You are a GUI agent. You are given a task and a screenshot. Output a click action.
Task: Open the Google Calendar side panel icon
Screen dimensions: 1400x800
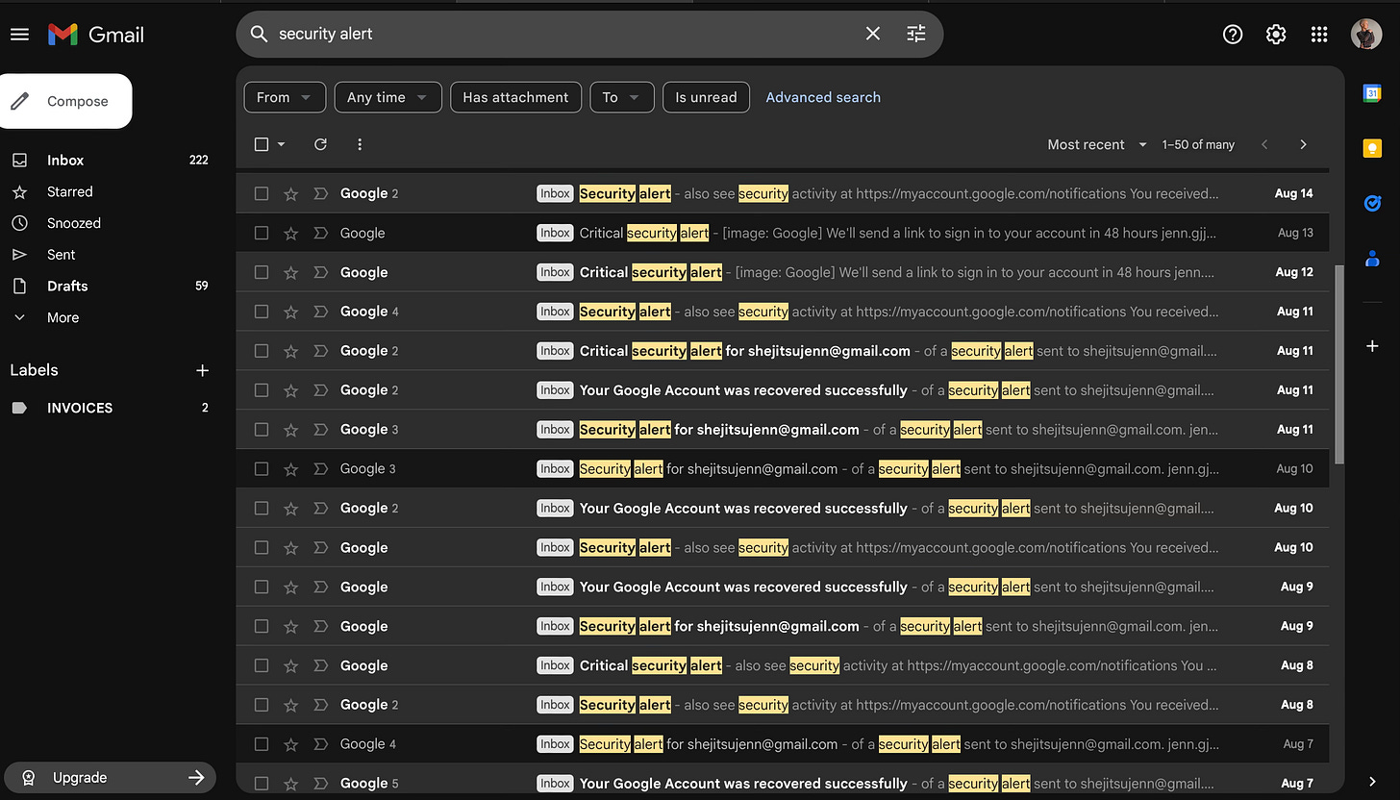(1373, 93)
